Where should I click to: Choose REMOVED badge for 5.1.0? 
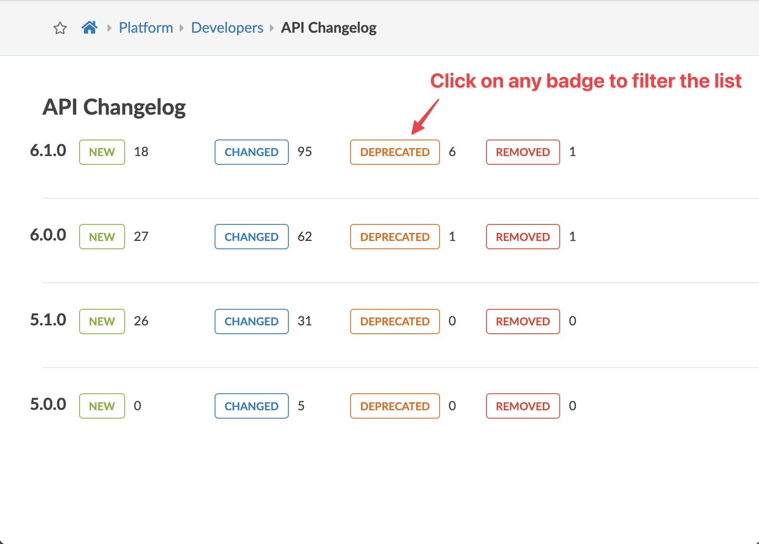pyautogui.click(x=523, y=321)
